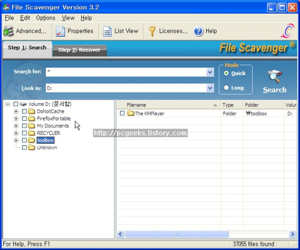This screenshot has width=300, height=250.
Task: Click the swirl logo in toolbar
Action: click(288, 31)
